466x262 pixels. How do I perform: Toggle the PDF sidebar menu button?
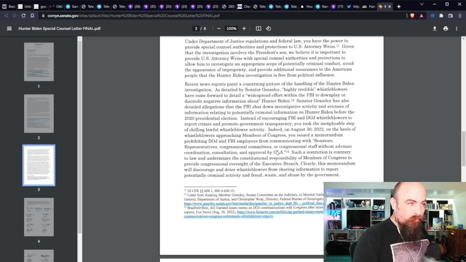[x=9, y=28]
